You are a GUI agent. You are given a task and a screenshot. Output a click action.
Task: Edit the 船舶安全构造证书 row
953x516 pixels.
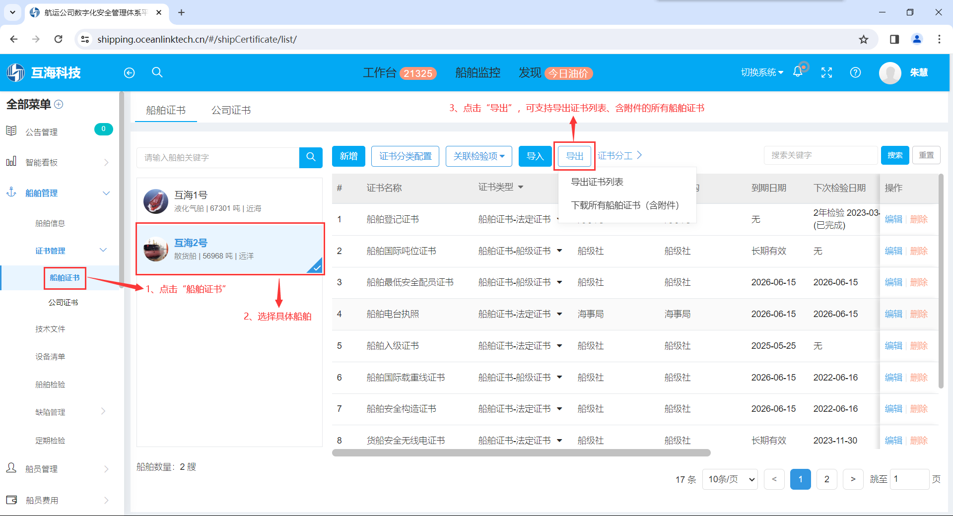(x=893, y=409)
